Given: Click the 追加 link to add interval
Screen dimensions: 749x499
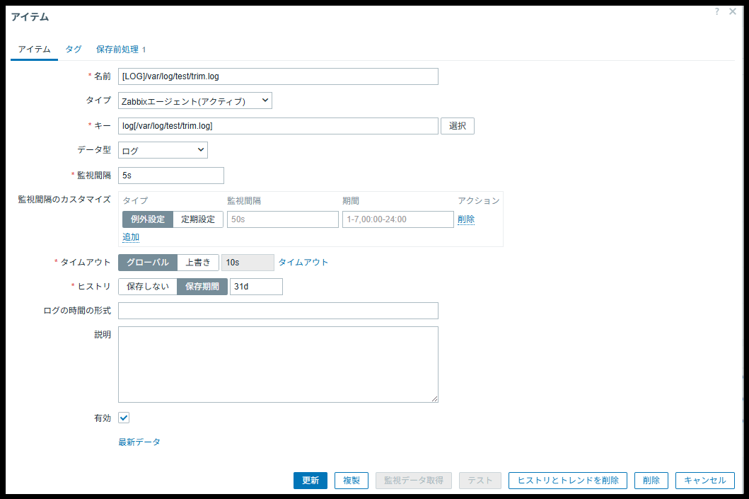Looking at the screenshot, I should click(131, 237).
